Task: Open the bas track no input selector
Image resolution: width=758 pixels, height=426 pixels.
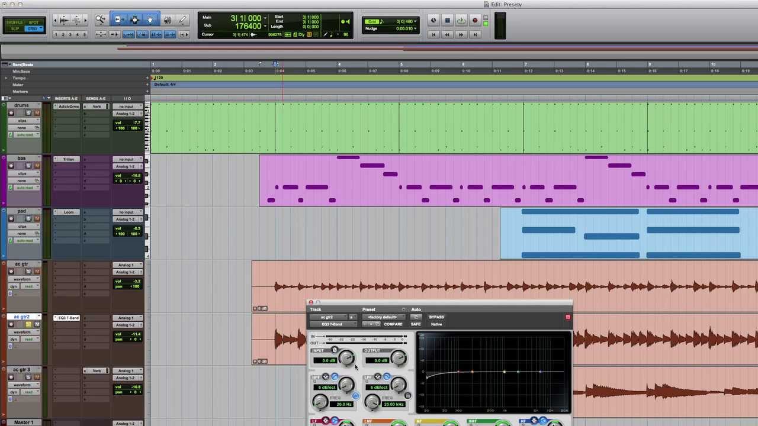Action: pyautogui.click(x=127, y=160)
